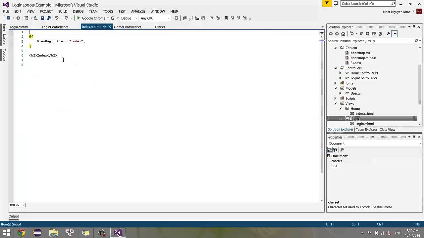Screen dimensions: 424x238
Task: Click the Categorized view icon in Properties panel
Action: coord(330,150)
